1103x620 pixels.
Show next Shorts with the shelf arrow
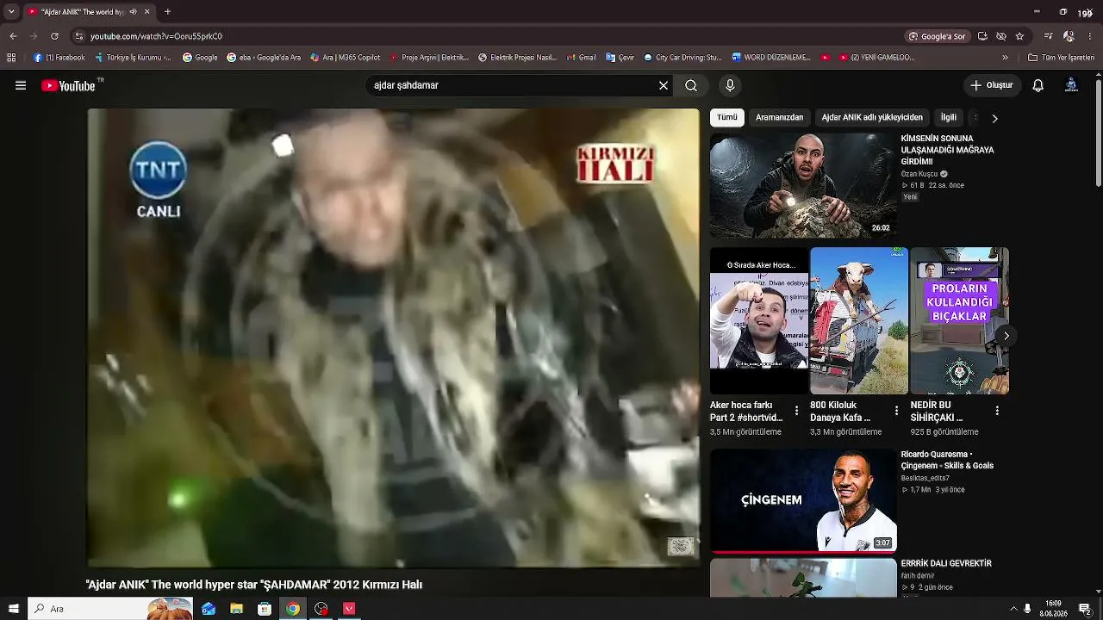pos(1006,336)
